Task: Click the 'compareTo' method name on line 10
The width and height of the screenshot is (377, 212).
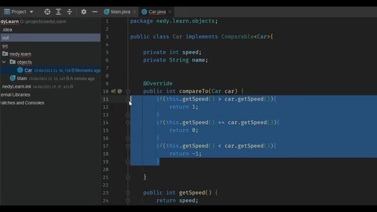Action: (x=194, y=91)
